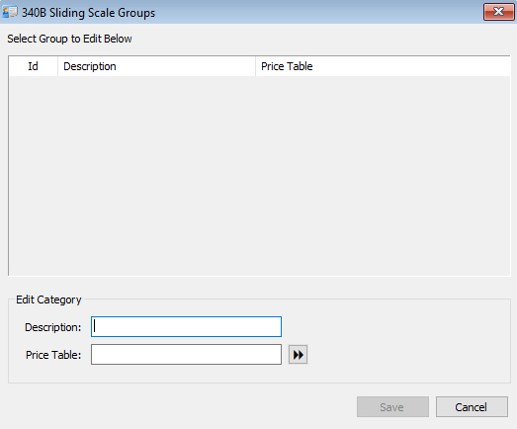
Task: Close the 340B Sliding Scale Groups dialog
Action: (x=498, y=12)
